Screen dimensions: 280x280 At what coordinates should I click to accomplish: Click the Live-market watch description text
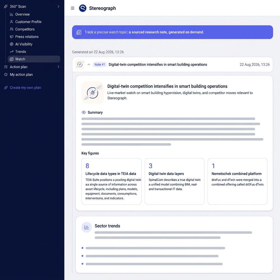point(180,95)
